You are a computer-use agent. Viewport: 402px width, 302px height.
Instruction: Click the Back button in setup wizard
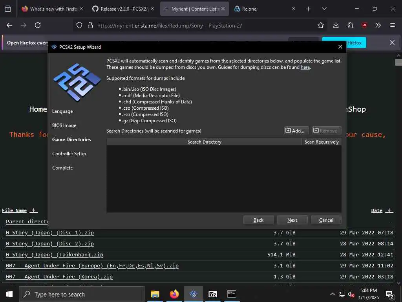tap(258, 220)
